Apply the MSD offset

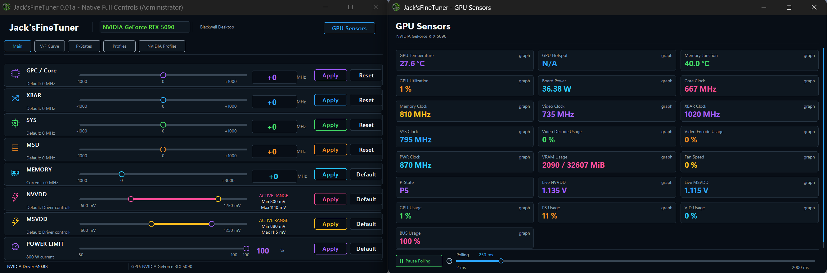pos(330,150)
